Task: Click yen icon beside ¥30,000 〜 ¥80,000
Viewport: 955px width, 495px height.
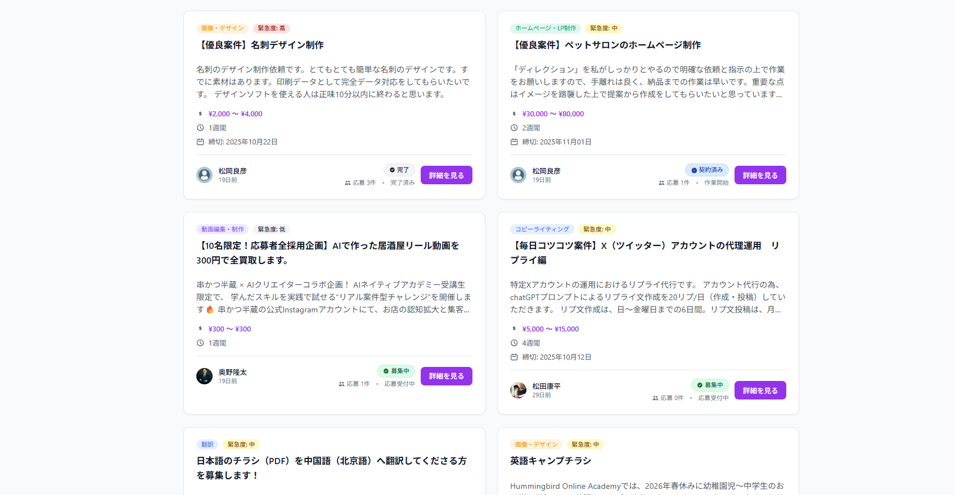Action: click(x=514, y=113)
